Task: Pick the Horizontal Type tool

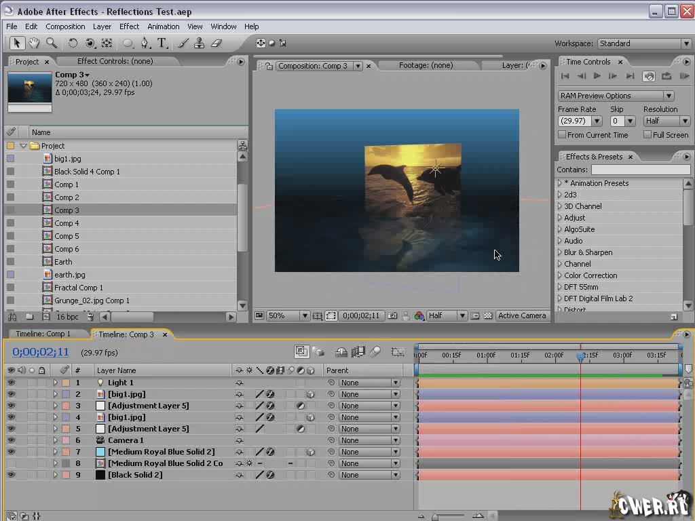Action: pos(162,43)
